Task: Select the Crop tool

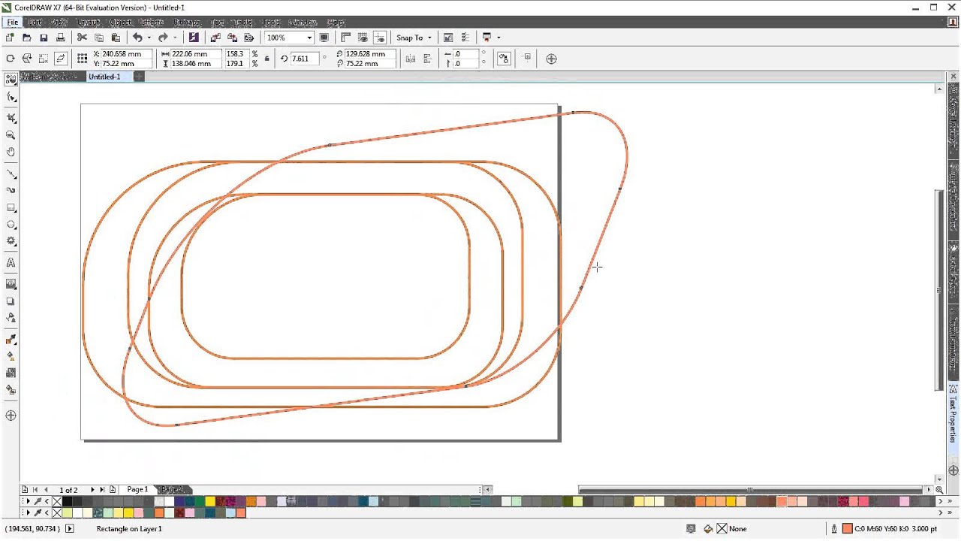Action: (11, 118)
